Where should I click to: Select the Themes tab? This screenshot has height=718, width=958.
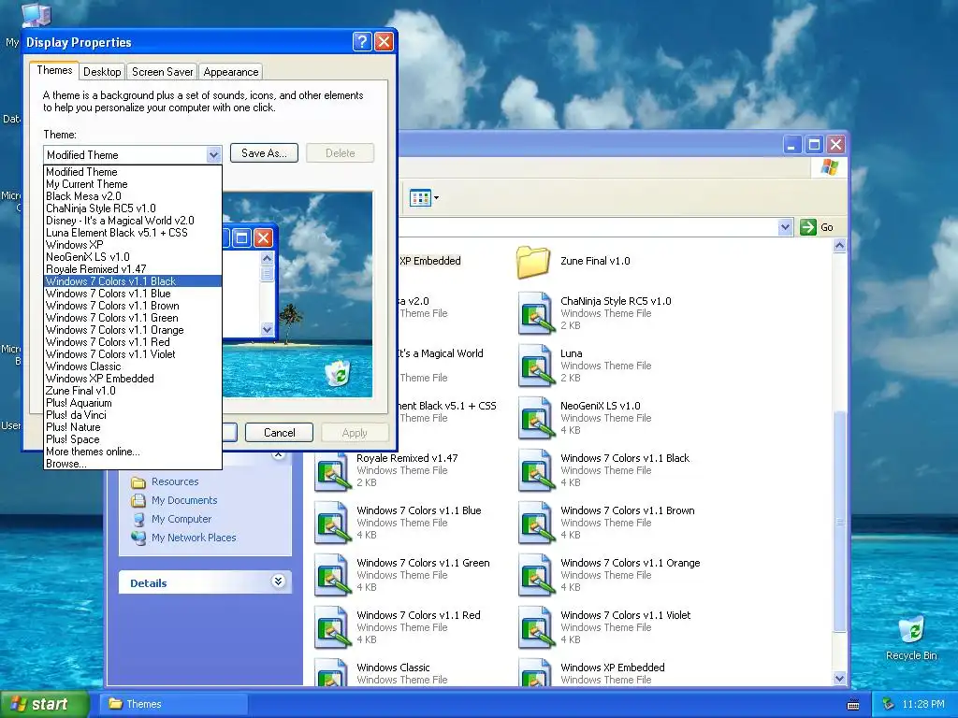[x=54, y=70]
